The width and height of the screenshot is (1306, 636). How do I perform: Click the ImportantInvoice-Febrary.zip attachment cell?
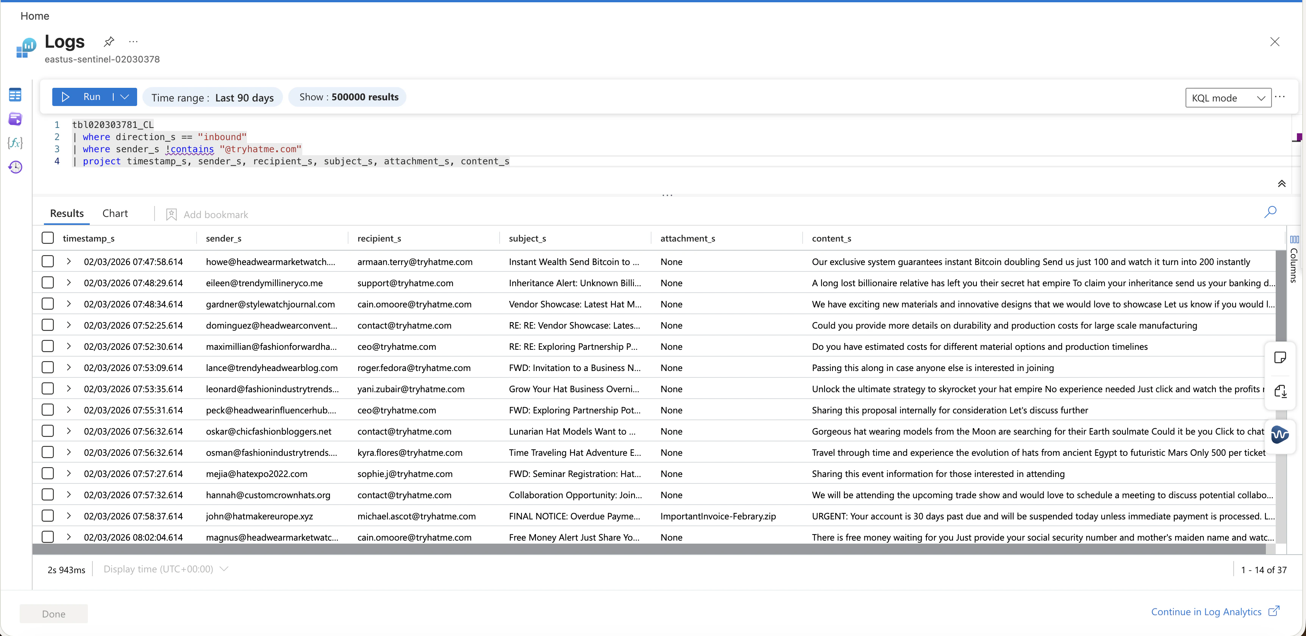coord(718,516)
